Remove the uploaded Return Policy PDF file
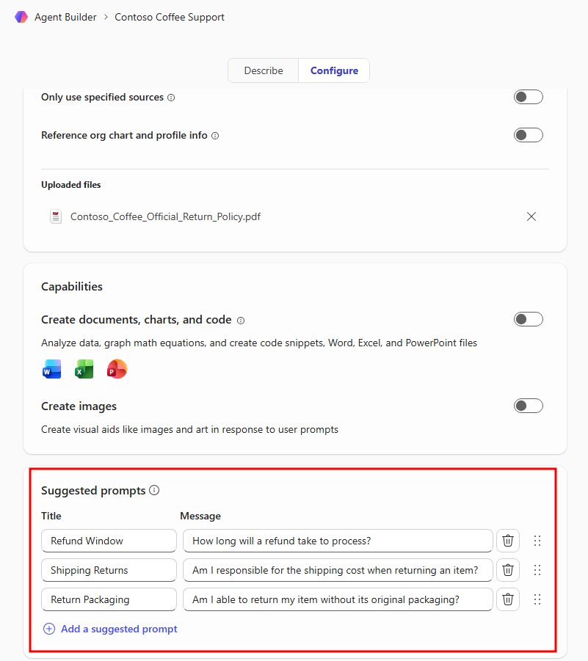 click(531, 216)
